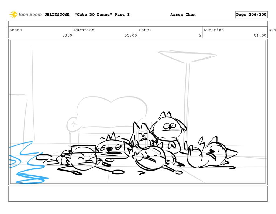Click the Toon Boom logo
The height and width of the screenshot is (214, 276).
click(x=25, y=15)
